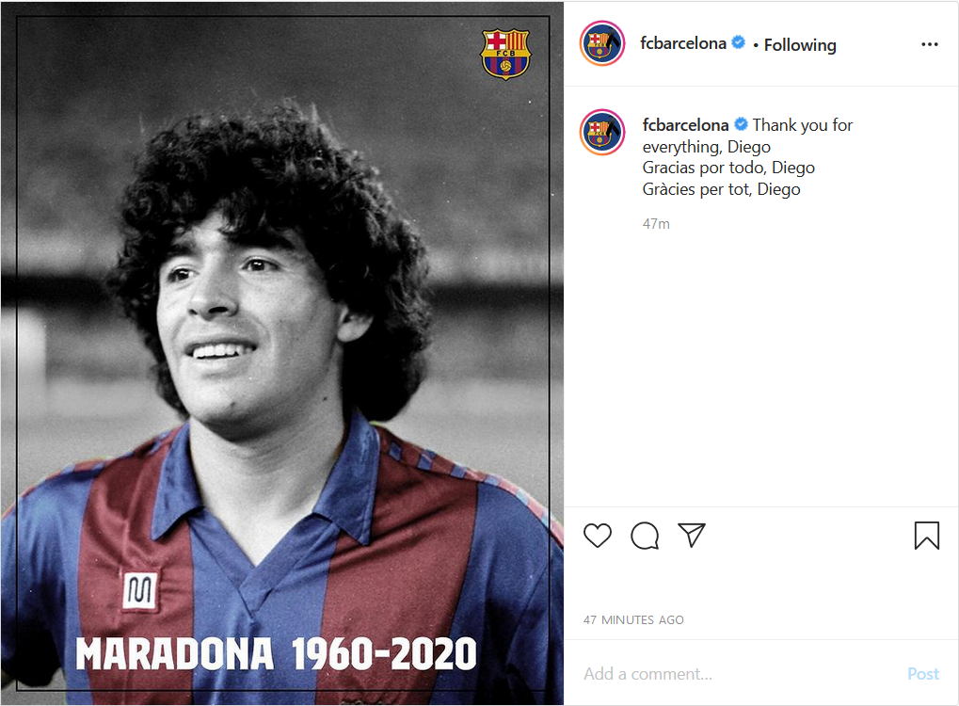Screen dimensions: 959x706
Task: Click the black-and-white tribute photo
Action: pos(282,353)
